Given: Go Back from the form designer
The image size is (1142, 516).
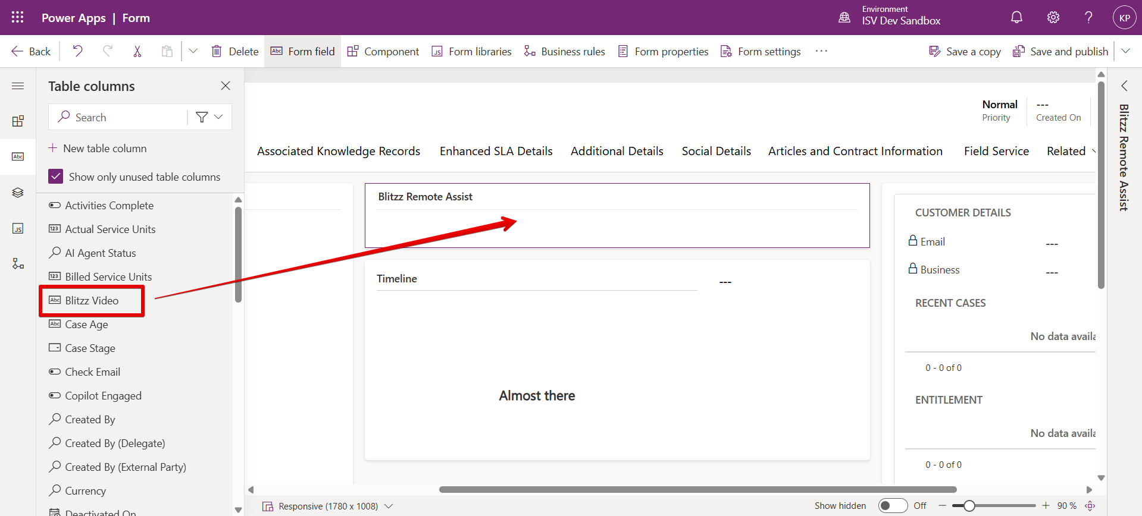Looking at the screenshot, I should point(31,51).
